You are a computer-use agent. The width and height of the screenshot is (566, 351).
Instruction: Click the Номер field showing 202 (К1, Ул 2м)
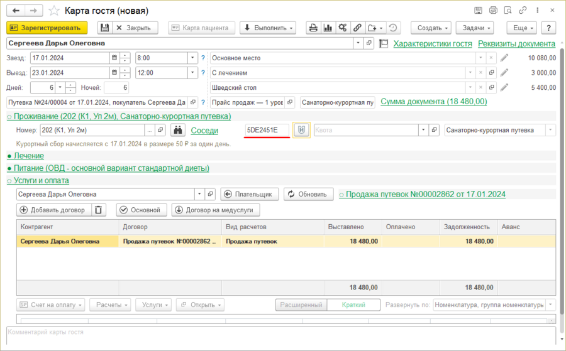(93, 130)
